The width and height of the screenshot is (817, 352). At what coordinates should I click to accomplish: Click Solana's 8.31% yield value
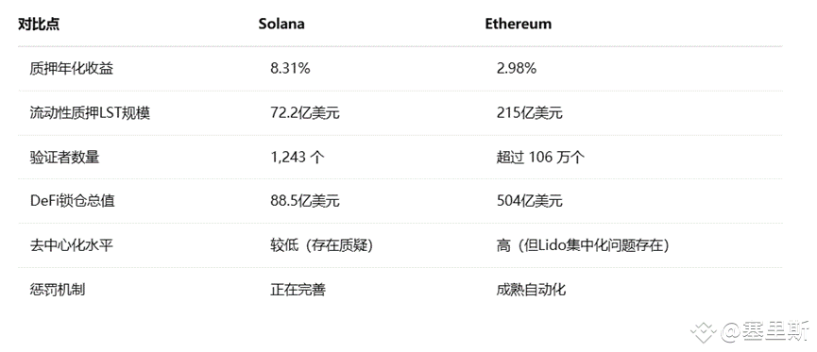click(290, 68)
